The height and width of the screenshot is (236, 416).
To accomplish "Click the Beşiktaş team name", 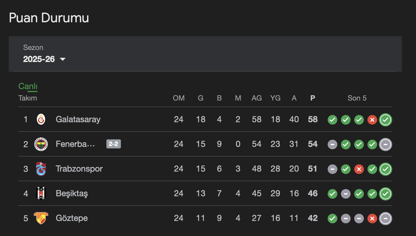I will tap(72, 194).
